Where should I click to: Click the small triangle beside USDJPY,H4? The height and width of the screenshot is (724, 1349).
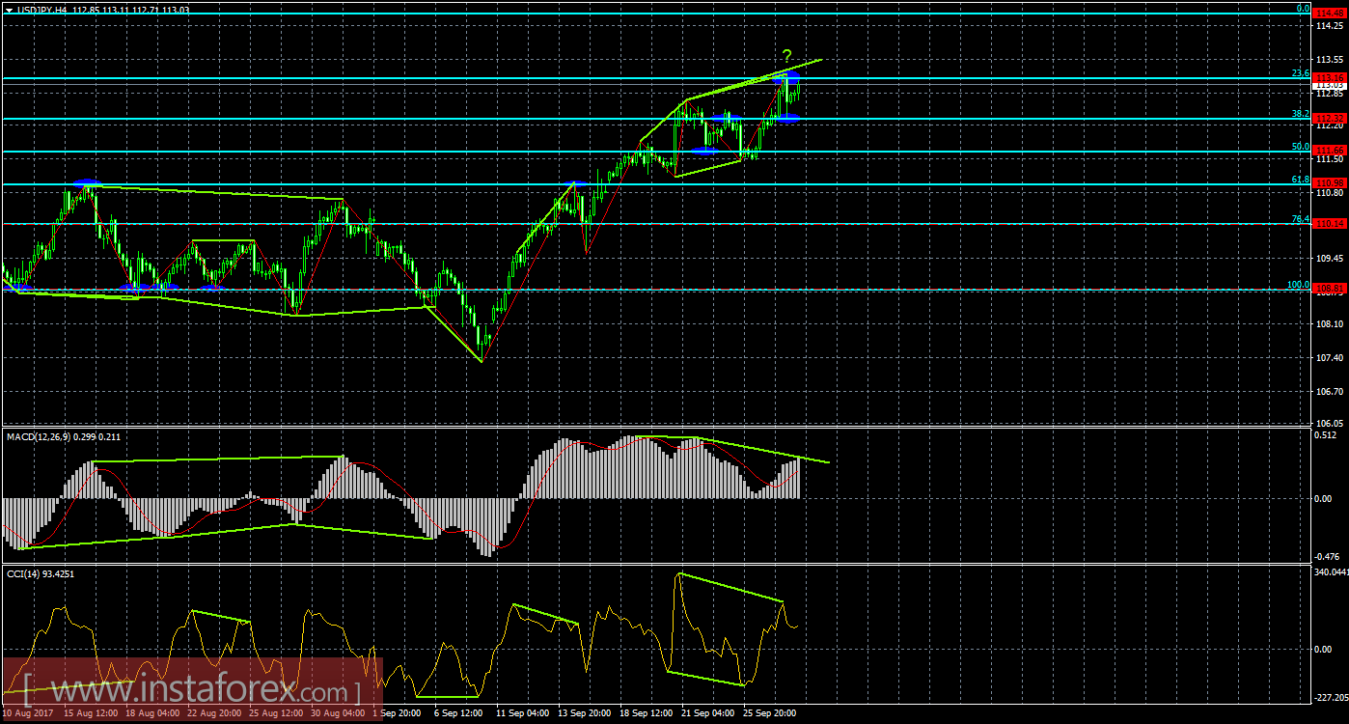[x=9, y=10]
